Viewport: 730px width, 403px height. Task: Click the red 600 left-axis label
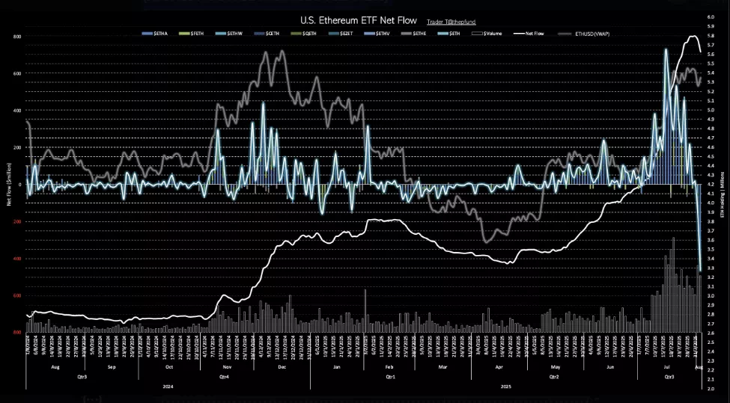tap(17, 295)
